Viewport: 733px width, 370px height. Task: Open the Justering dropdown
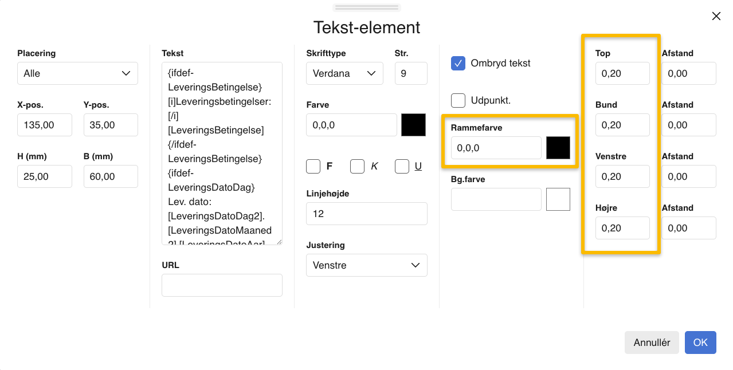pos(366,265)
